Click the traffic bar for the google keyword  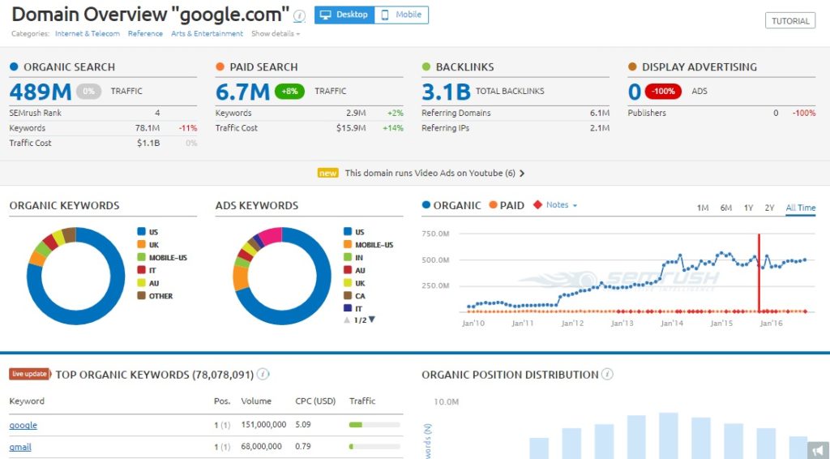374,425
